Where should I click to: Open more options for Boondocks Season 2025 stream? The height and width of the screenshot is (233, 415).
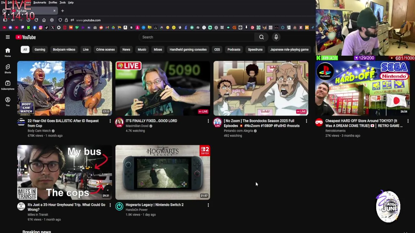click(x=306, y=121)
